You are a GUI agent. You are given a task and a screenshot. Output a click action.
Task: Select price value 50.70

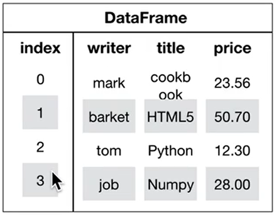(232, 116)
